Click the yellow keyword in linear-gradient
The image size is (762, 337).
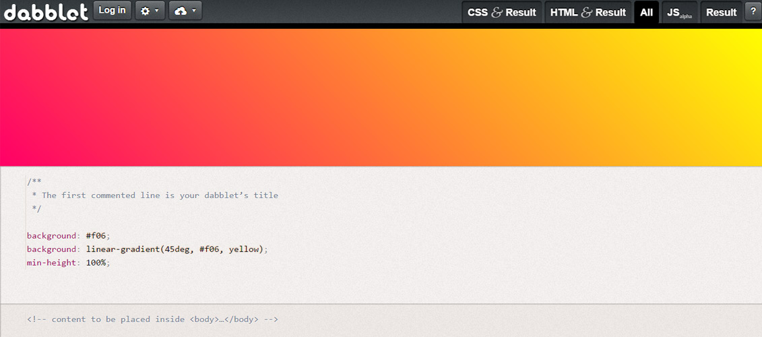[x=243, y=249]
